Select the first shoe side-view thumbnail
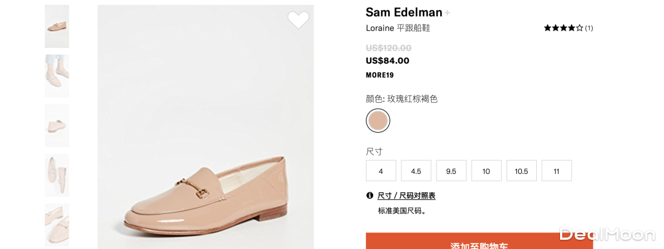This screenshot has width=664, height=249. (57, 26)
